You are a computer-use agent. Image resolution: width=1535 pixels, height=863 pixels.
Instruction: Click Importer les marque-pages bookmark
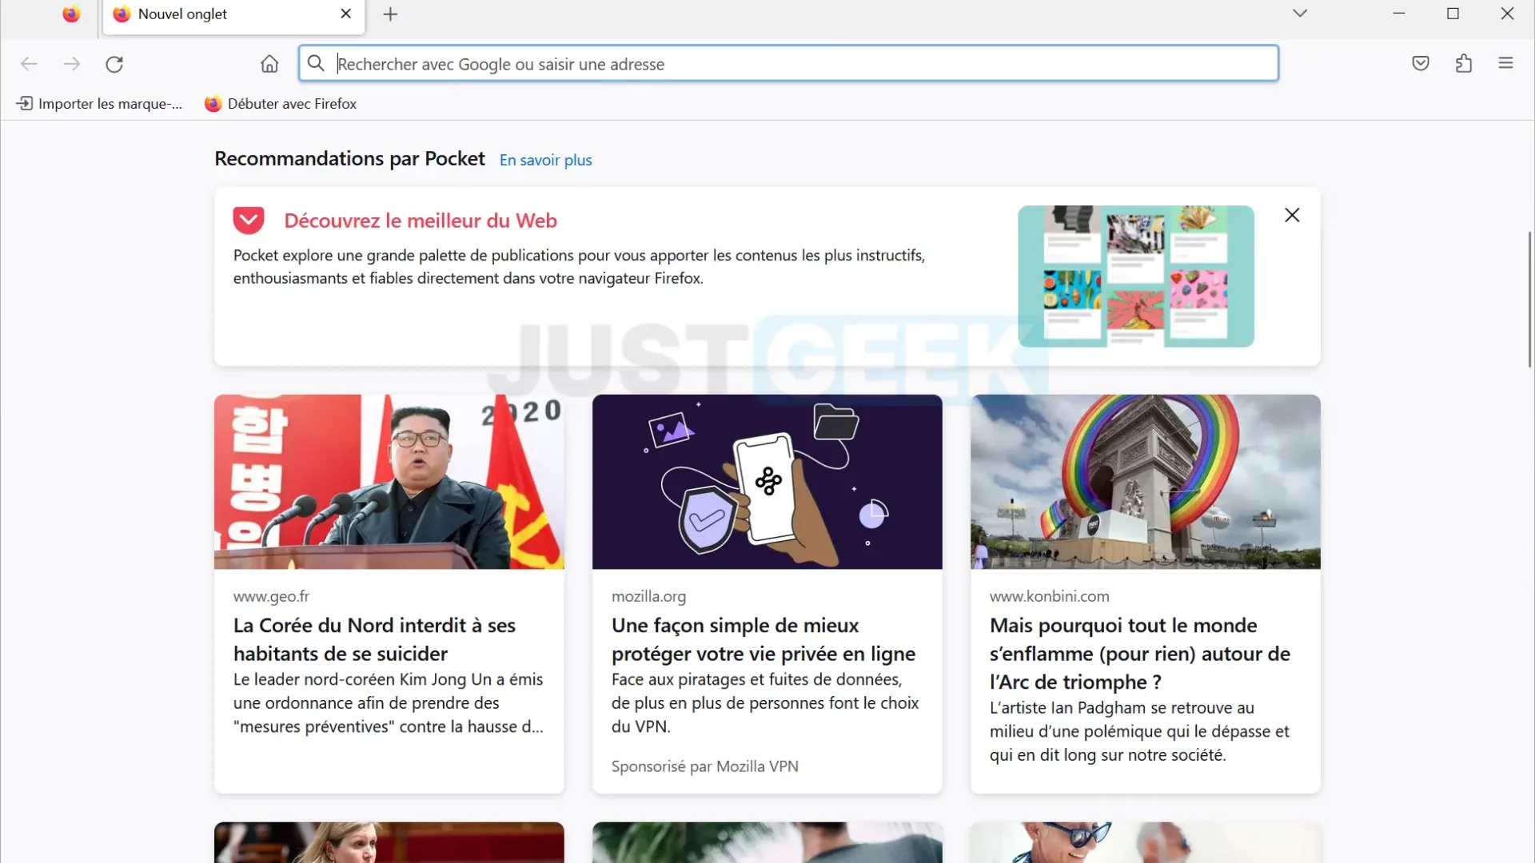(100, 104)
